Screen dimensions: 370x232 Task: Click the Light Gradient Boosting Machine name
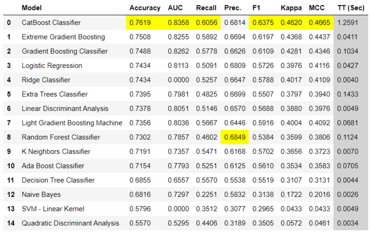tap(72, 123)
